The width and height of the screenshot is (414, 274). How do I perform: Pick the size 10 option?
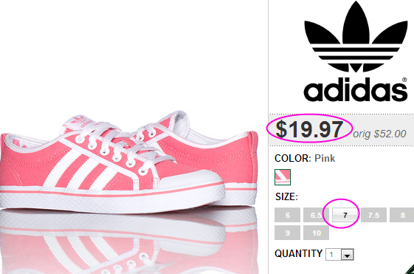click(x=316, y=233)
